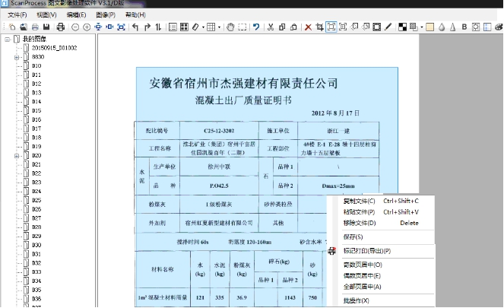Viewport: 504px width, 308px height.
Task: Open the 文件(F) menu
Action: coord(17,14)
